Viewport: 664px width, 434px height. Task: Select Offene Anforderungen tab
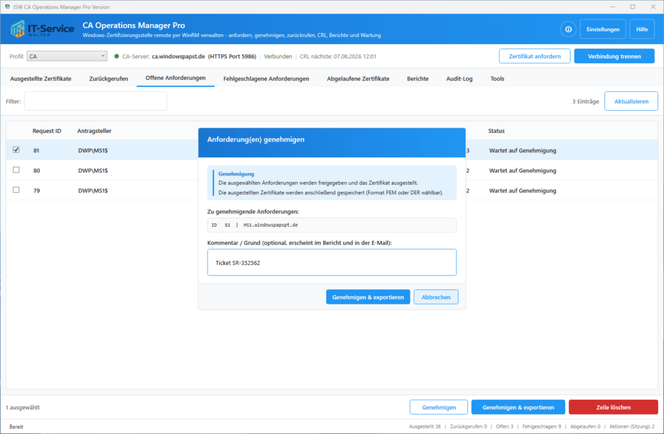pos(175,78)
